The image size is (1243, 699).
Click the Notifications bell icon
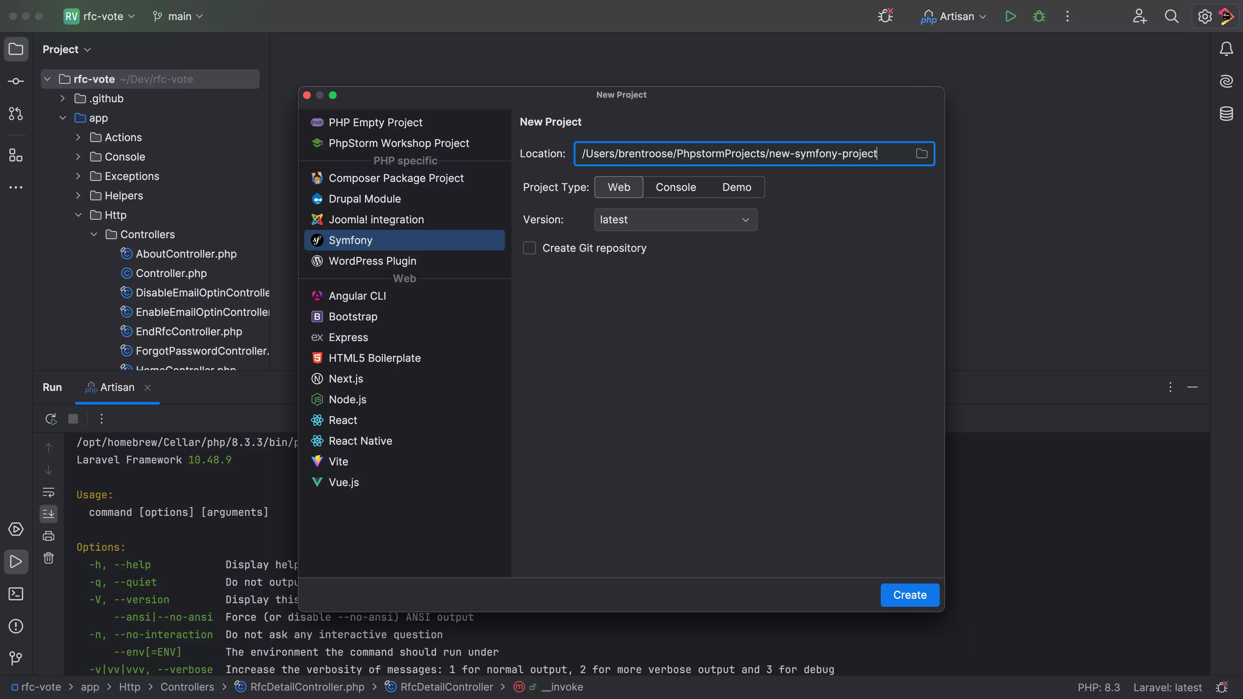[1226, 49]
